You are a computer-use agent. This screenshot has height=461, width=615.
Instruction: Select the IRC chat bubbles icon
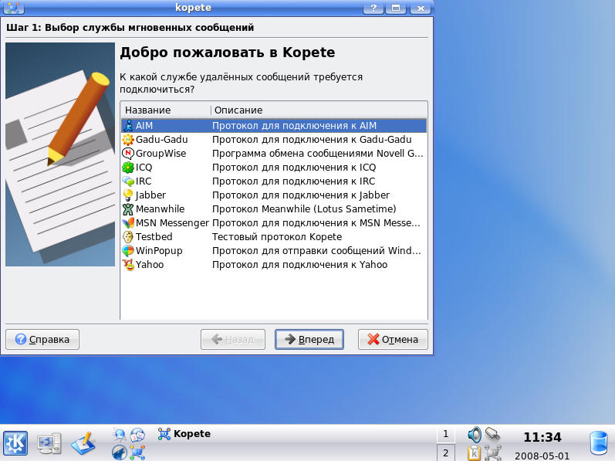pos(128,181)
